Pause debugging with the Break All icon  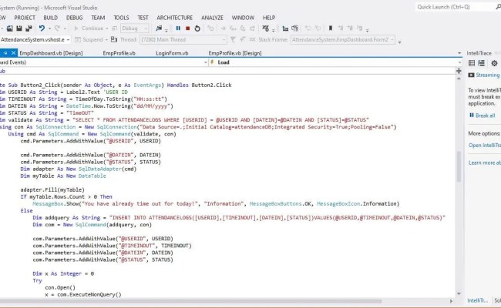178,28
